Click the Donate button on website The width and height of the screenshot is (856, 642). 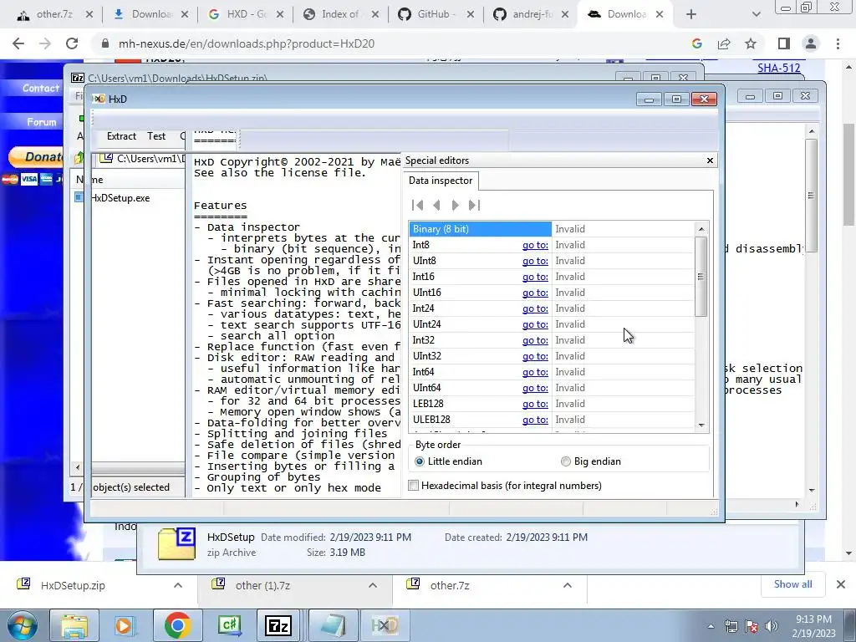[x=37, y=157]
